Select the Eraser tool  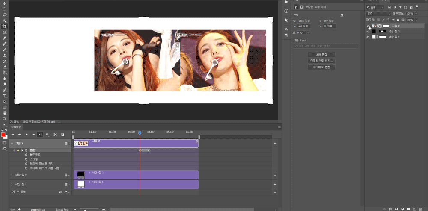click(5, 67)
